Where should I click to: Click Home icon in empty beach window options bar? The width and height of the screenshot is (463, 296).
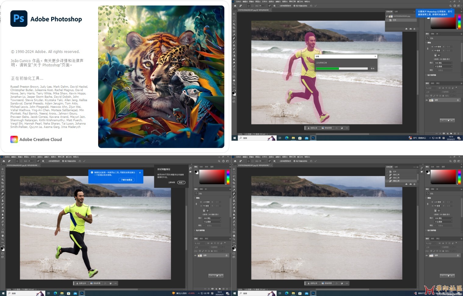(x=235, y=161)
